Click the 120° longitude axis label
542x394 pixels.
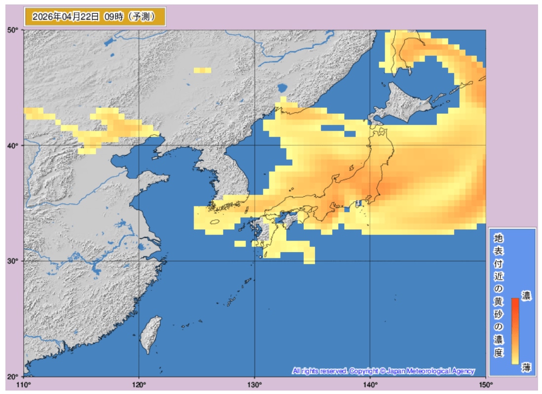(x=139, y=385)
